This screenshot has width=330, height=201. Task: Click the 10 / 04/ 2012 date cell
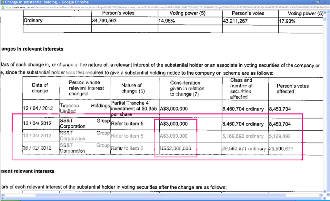[37, 136]
